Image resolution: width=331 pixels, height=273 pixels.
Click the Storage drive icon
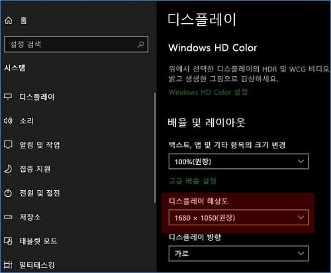[x=8, y=217]
